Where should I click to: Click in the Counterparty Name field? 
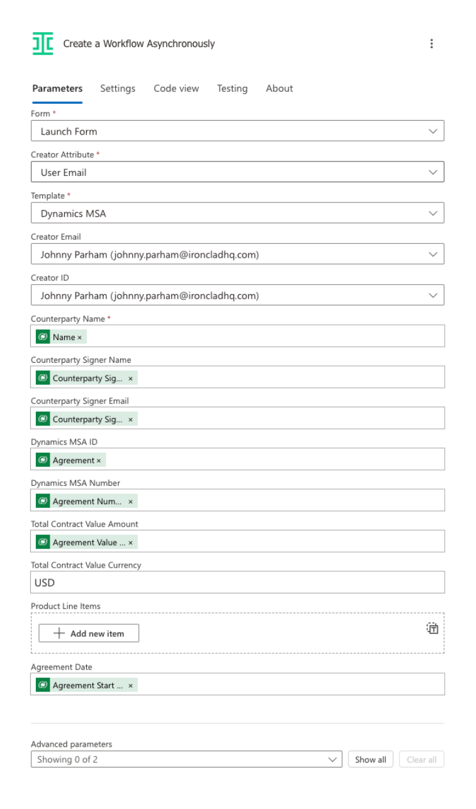coord(238,336)
